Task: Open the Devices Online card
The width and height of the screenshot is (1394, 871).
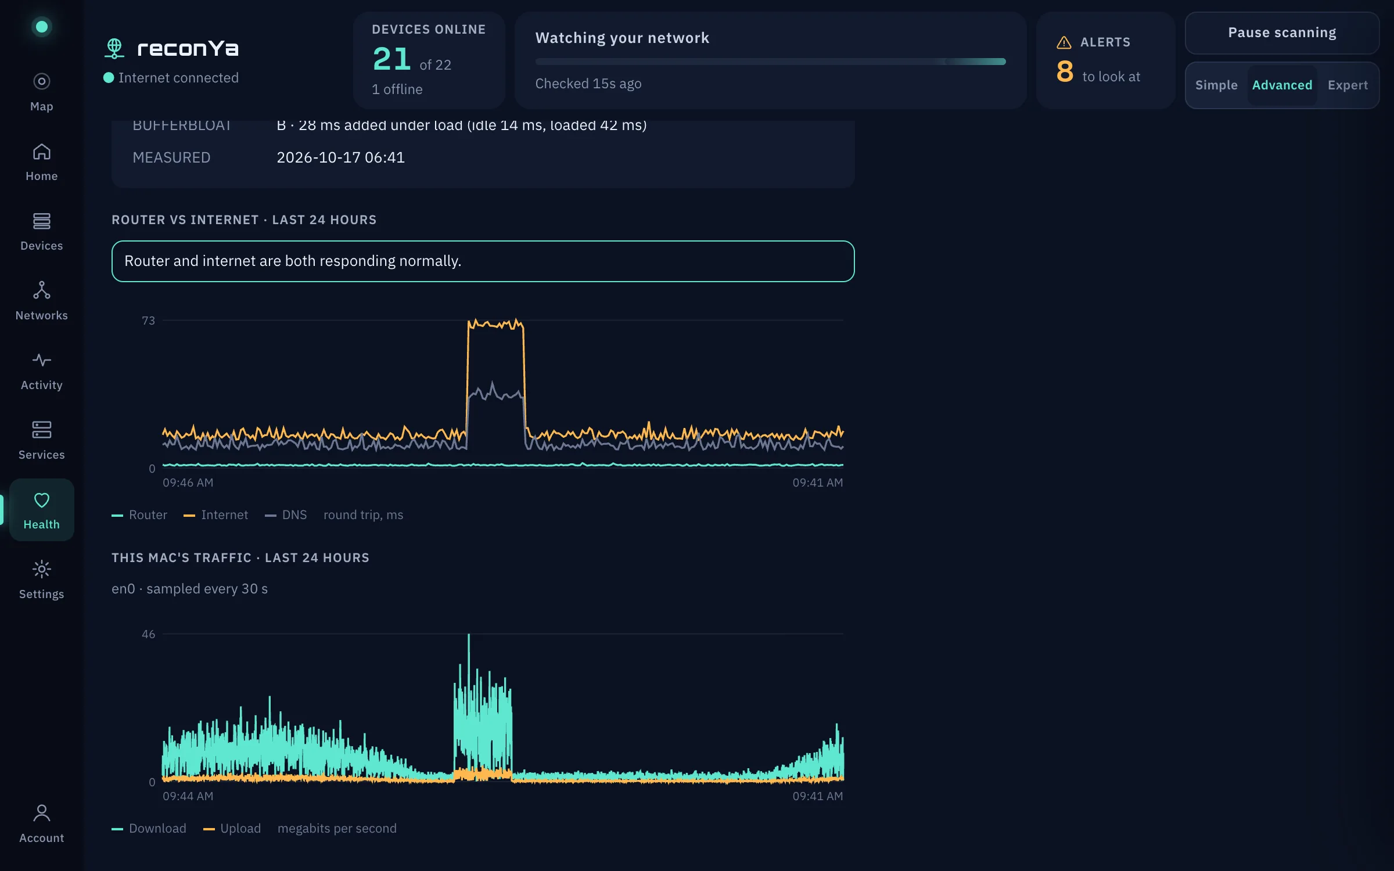Action: click(x=429, y=60)
